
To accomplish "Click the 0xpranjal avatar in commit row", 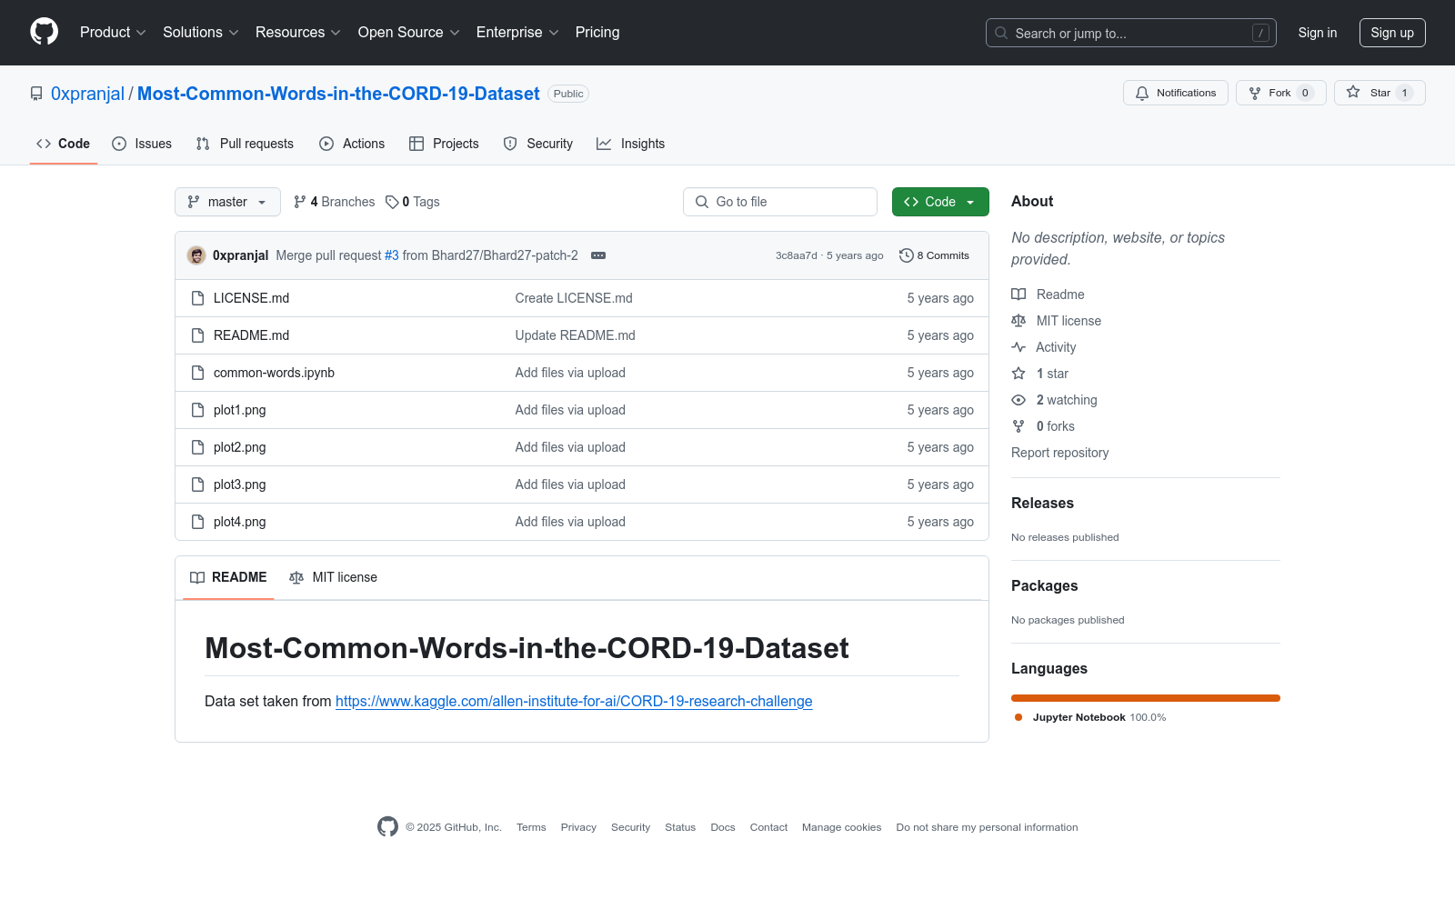I will [x=196, y=255].
